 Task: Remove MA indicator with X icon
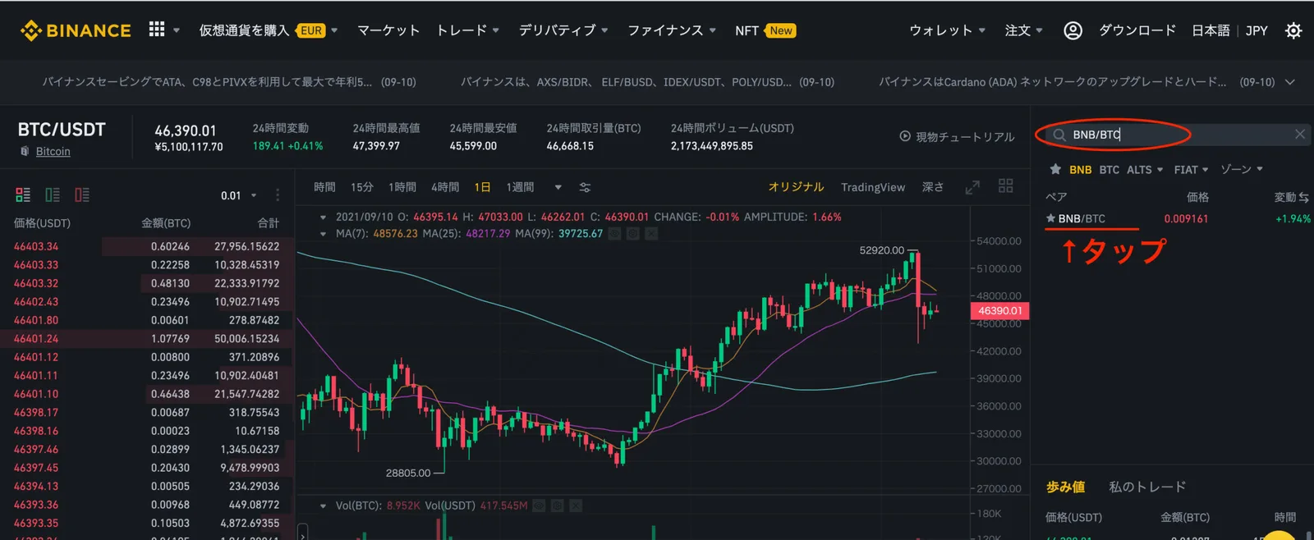click(x=651, y=234)
